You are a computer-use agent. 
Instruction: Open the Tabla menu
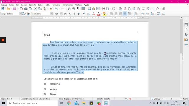[x=48, y=5]
